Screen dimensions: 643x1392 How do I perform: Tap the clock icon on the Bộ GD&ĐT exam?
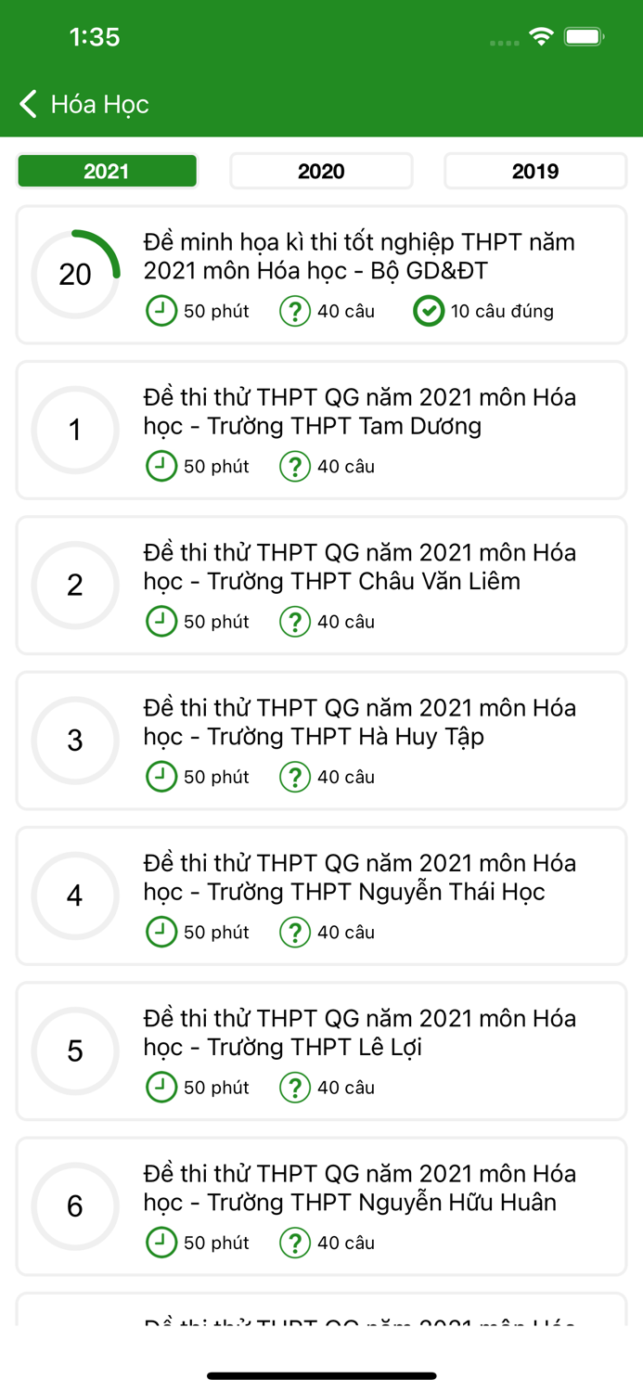[161, 311]
